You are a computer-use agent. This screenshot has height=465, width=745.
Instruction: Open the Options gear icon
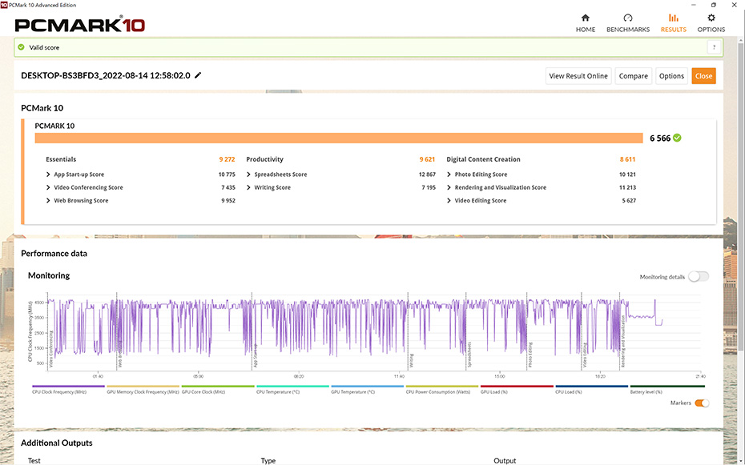pos(711,18)
